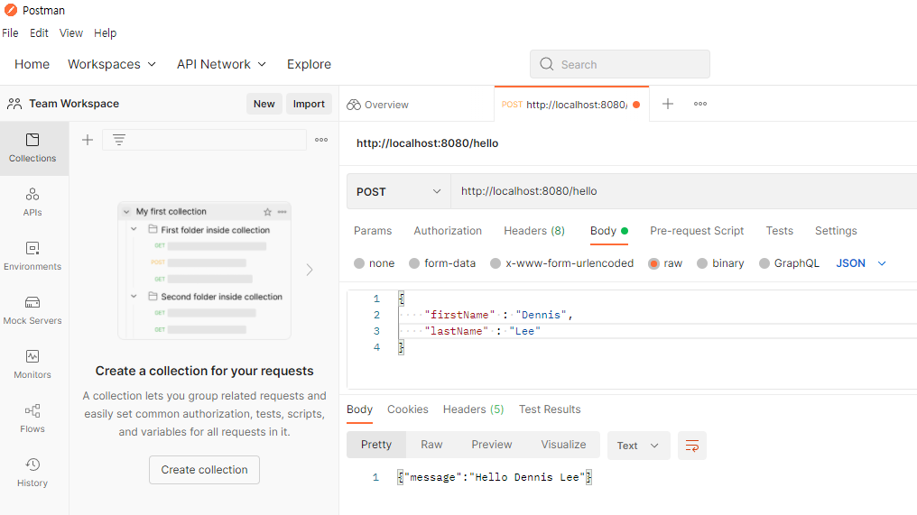The height and width of the screenshot is (515, 917).
Task: Open the Workspaces dropdown
Action: [x=112, y=64]
